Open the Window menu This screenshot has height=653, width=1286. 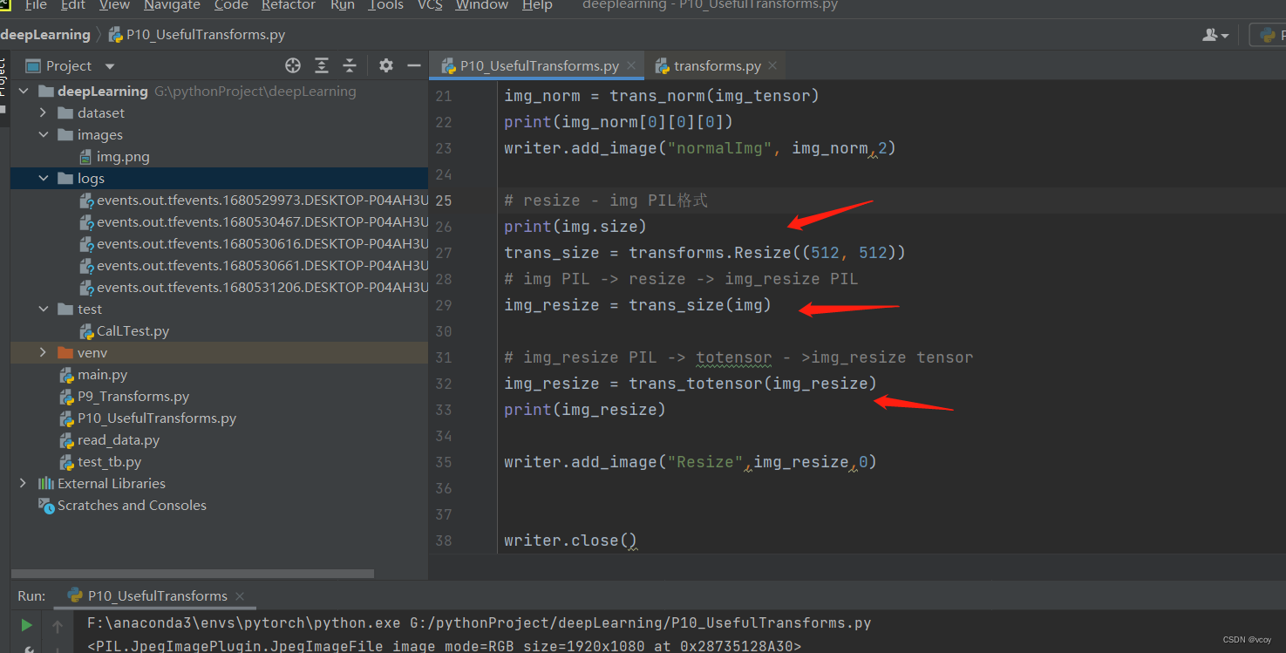coord(481,5)
